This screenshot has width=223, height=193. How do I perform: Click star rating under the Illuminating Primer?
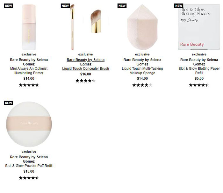point(29,85)
